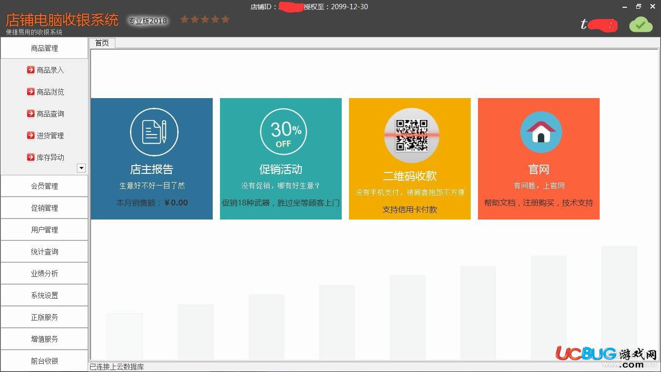Open 统计查询 sidebar section
661x372 pixels.
pos(44,252)
